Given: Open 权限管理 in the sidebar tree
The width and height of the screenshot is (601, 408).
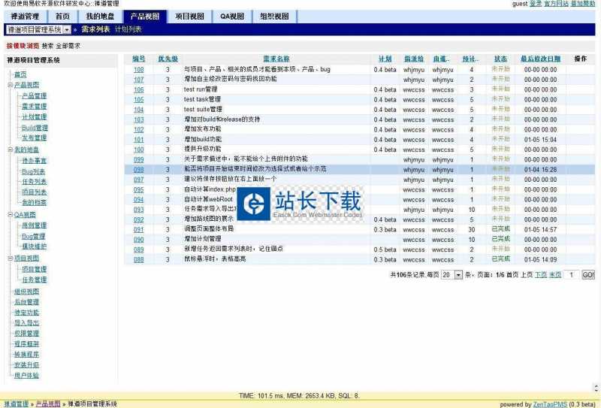Looking at the screenshot, I should click(x=26, y=333).
